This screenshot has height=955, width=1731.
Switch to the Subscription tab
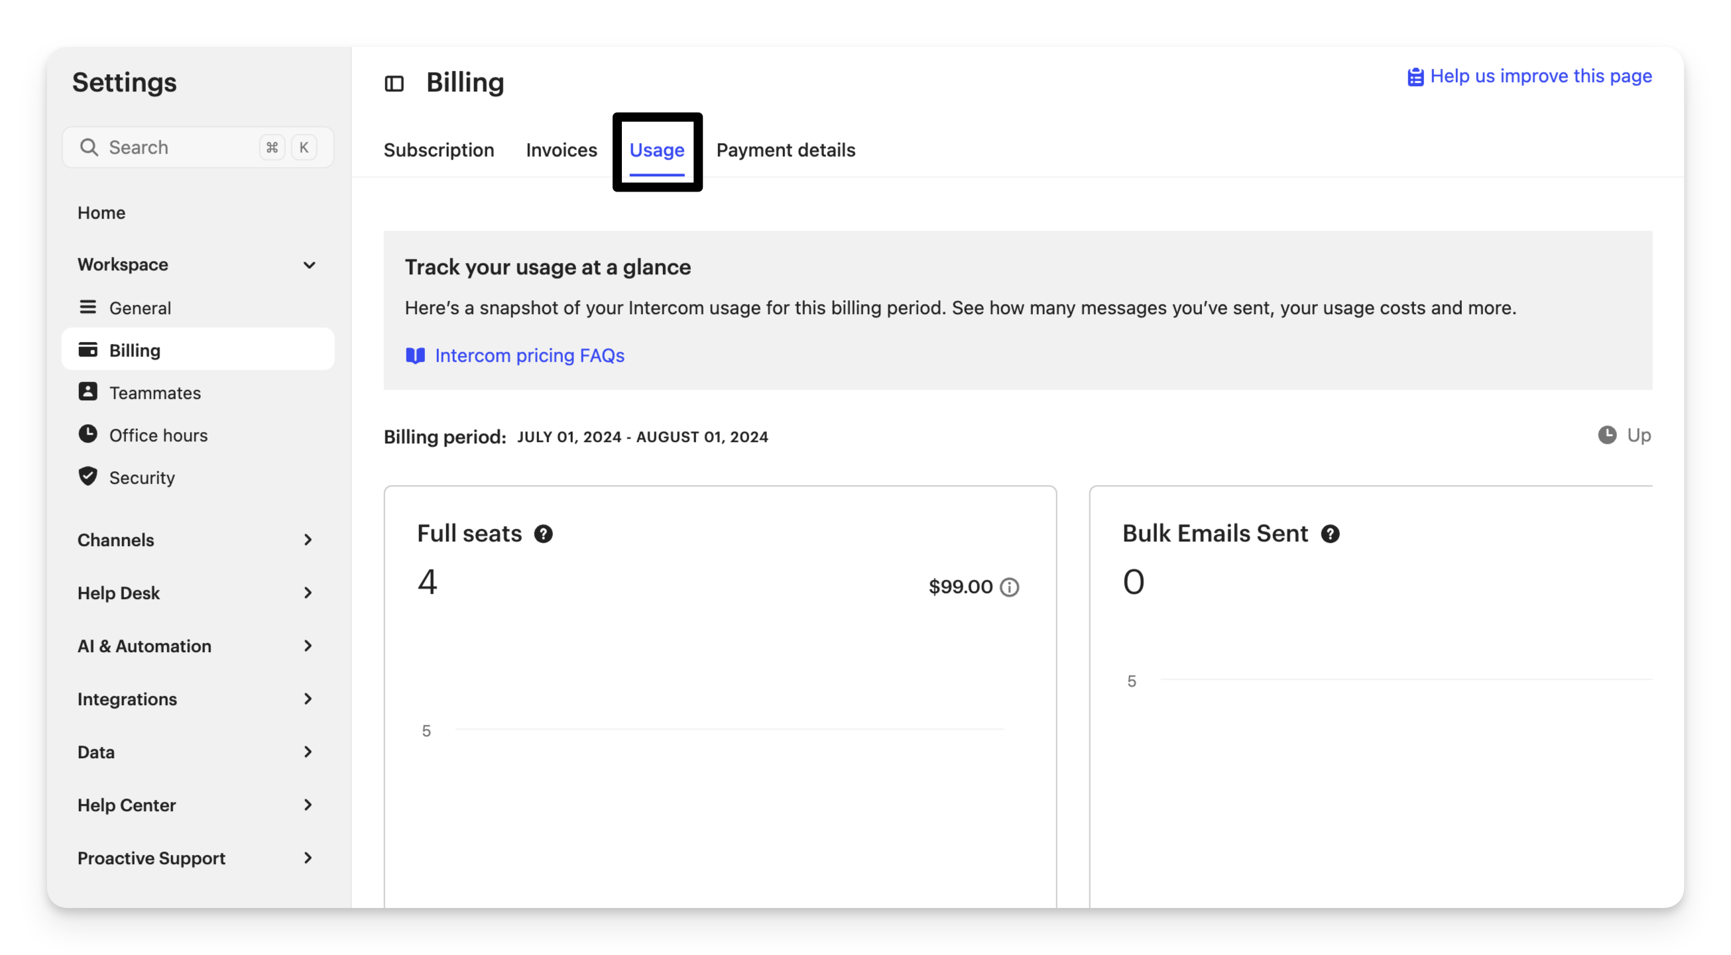point(439,150)
